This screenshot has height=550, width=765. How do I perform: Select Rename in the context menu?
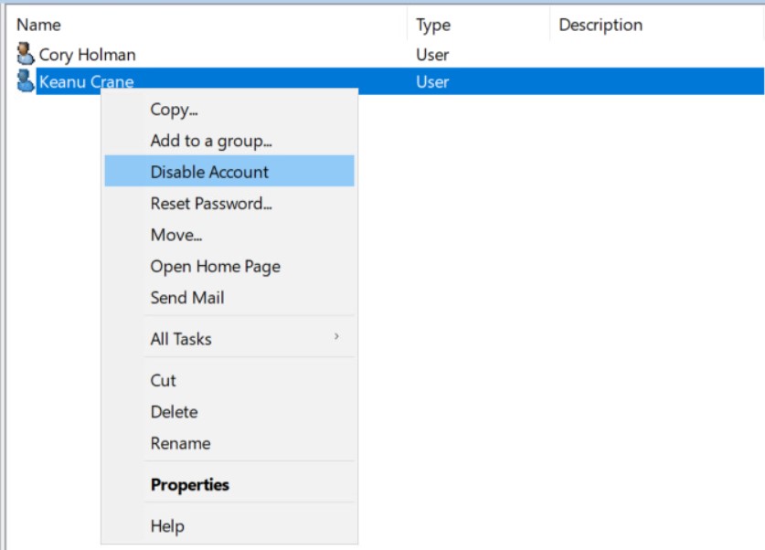[x=180, y=443]
